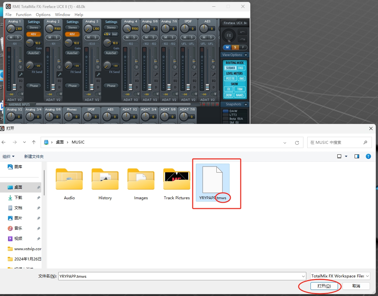Switch routing mode to FREE

pyautogui.click(x=241, y=68)
